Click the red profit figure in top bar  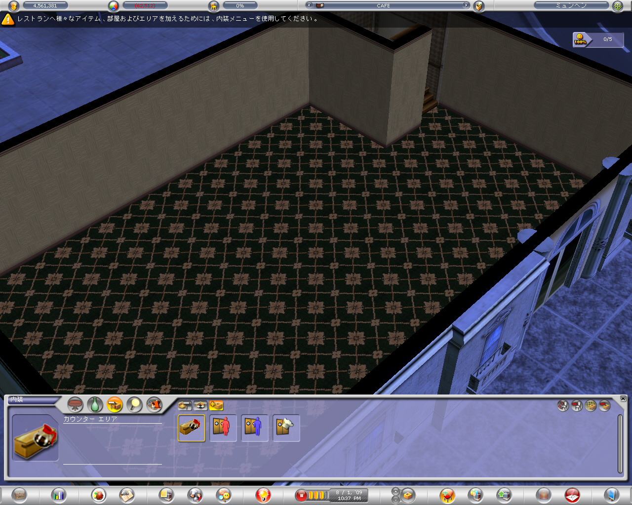coord(145,6)
